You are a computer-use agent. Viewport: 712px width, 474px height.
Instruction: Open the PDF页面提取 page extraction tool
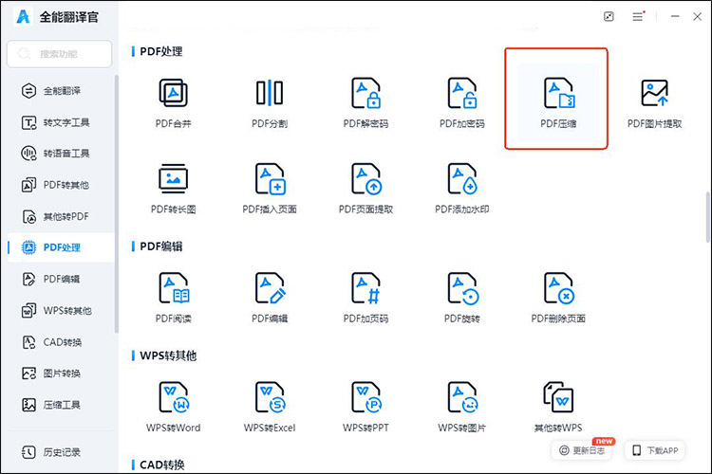click(x=365, y=189)
